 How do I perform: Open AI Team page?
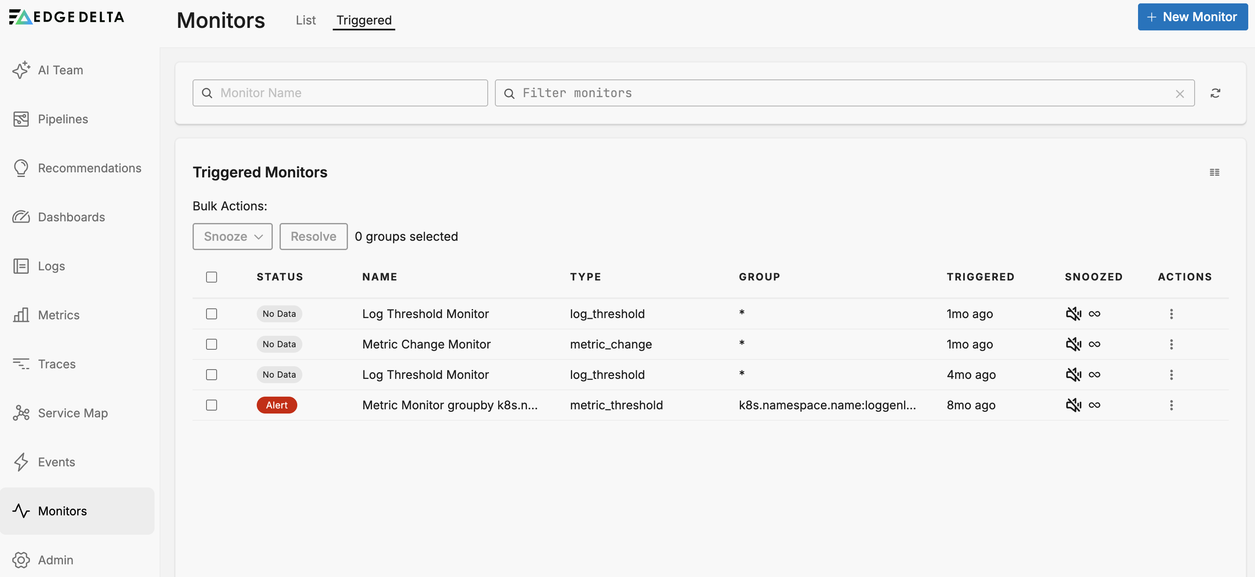click(x=60, y=70)
